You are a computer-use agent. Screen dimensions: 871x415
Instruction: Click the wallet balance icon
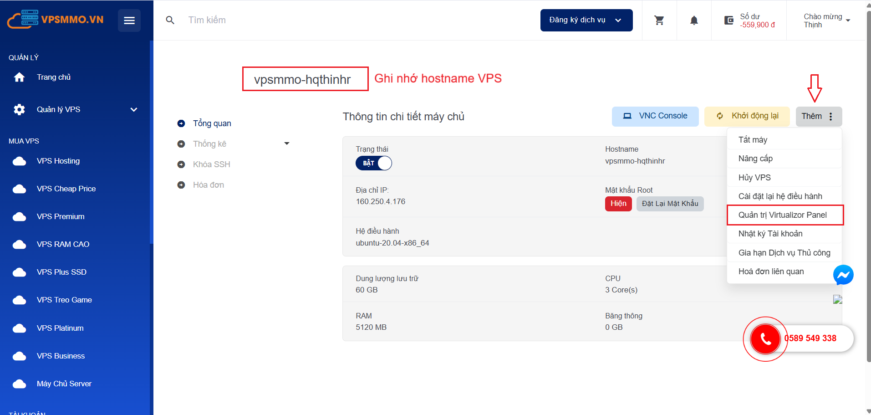729,20
